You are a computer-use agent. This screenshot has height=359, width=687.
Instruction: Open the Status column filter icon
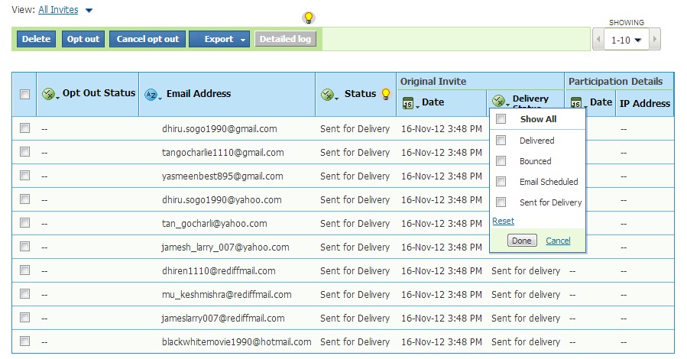click(329, 94)
